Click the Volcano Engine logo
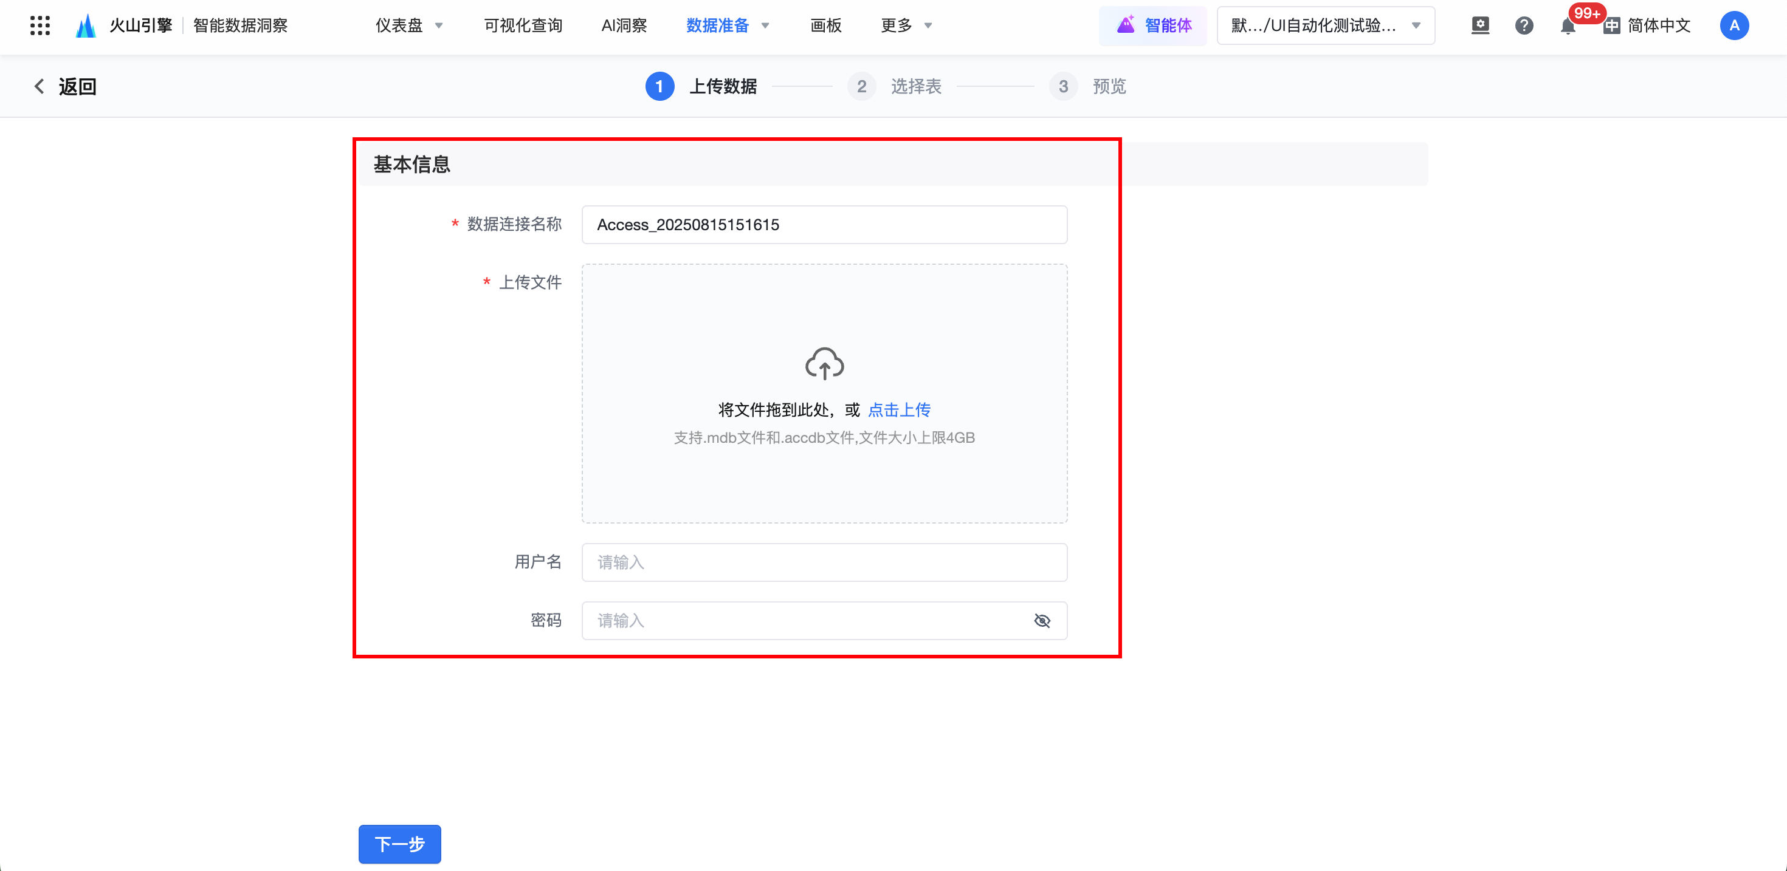The width and height of the screenshot is (1787, 871). pyautogui.click(x=86, y=26)
